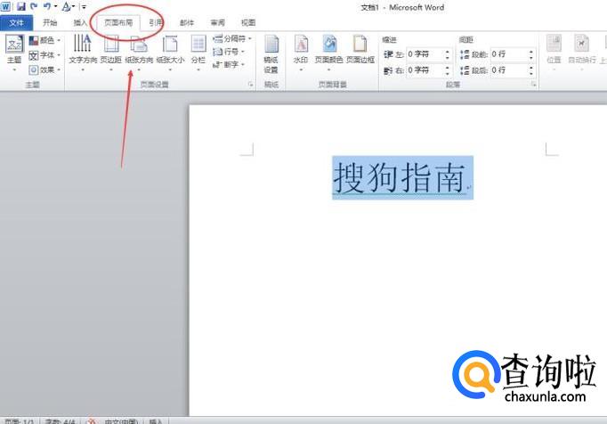Decrease the right indent with down arrow
The height and width of the screenshot is (424, 607).
(447, 74)
